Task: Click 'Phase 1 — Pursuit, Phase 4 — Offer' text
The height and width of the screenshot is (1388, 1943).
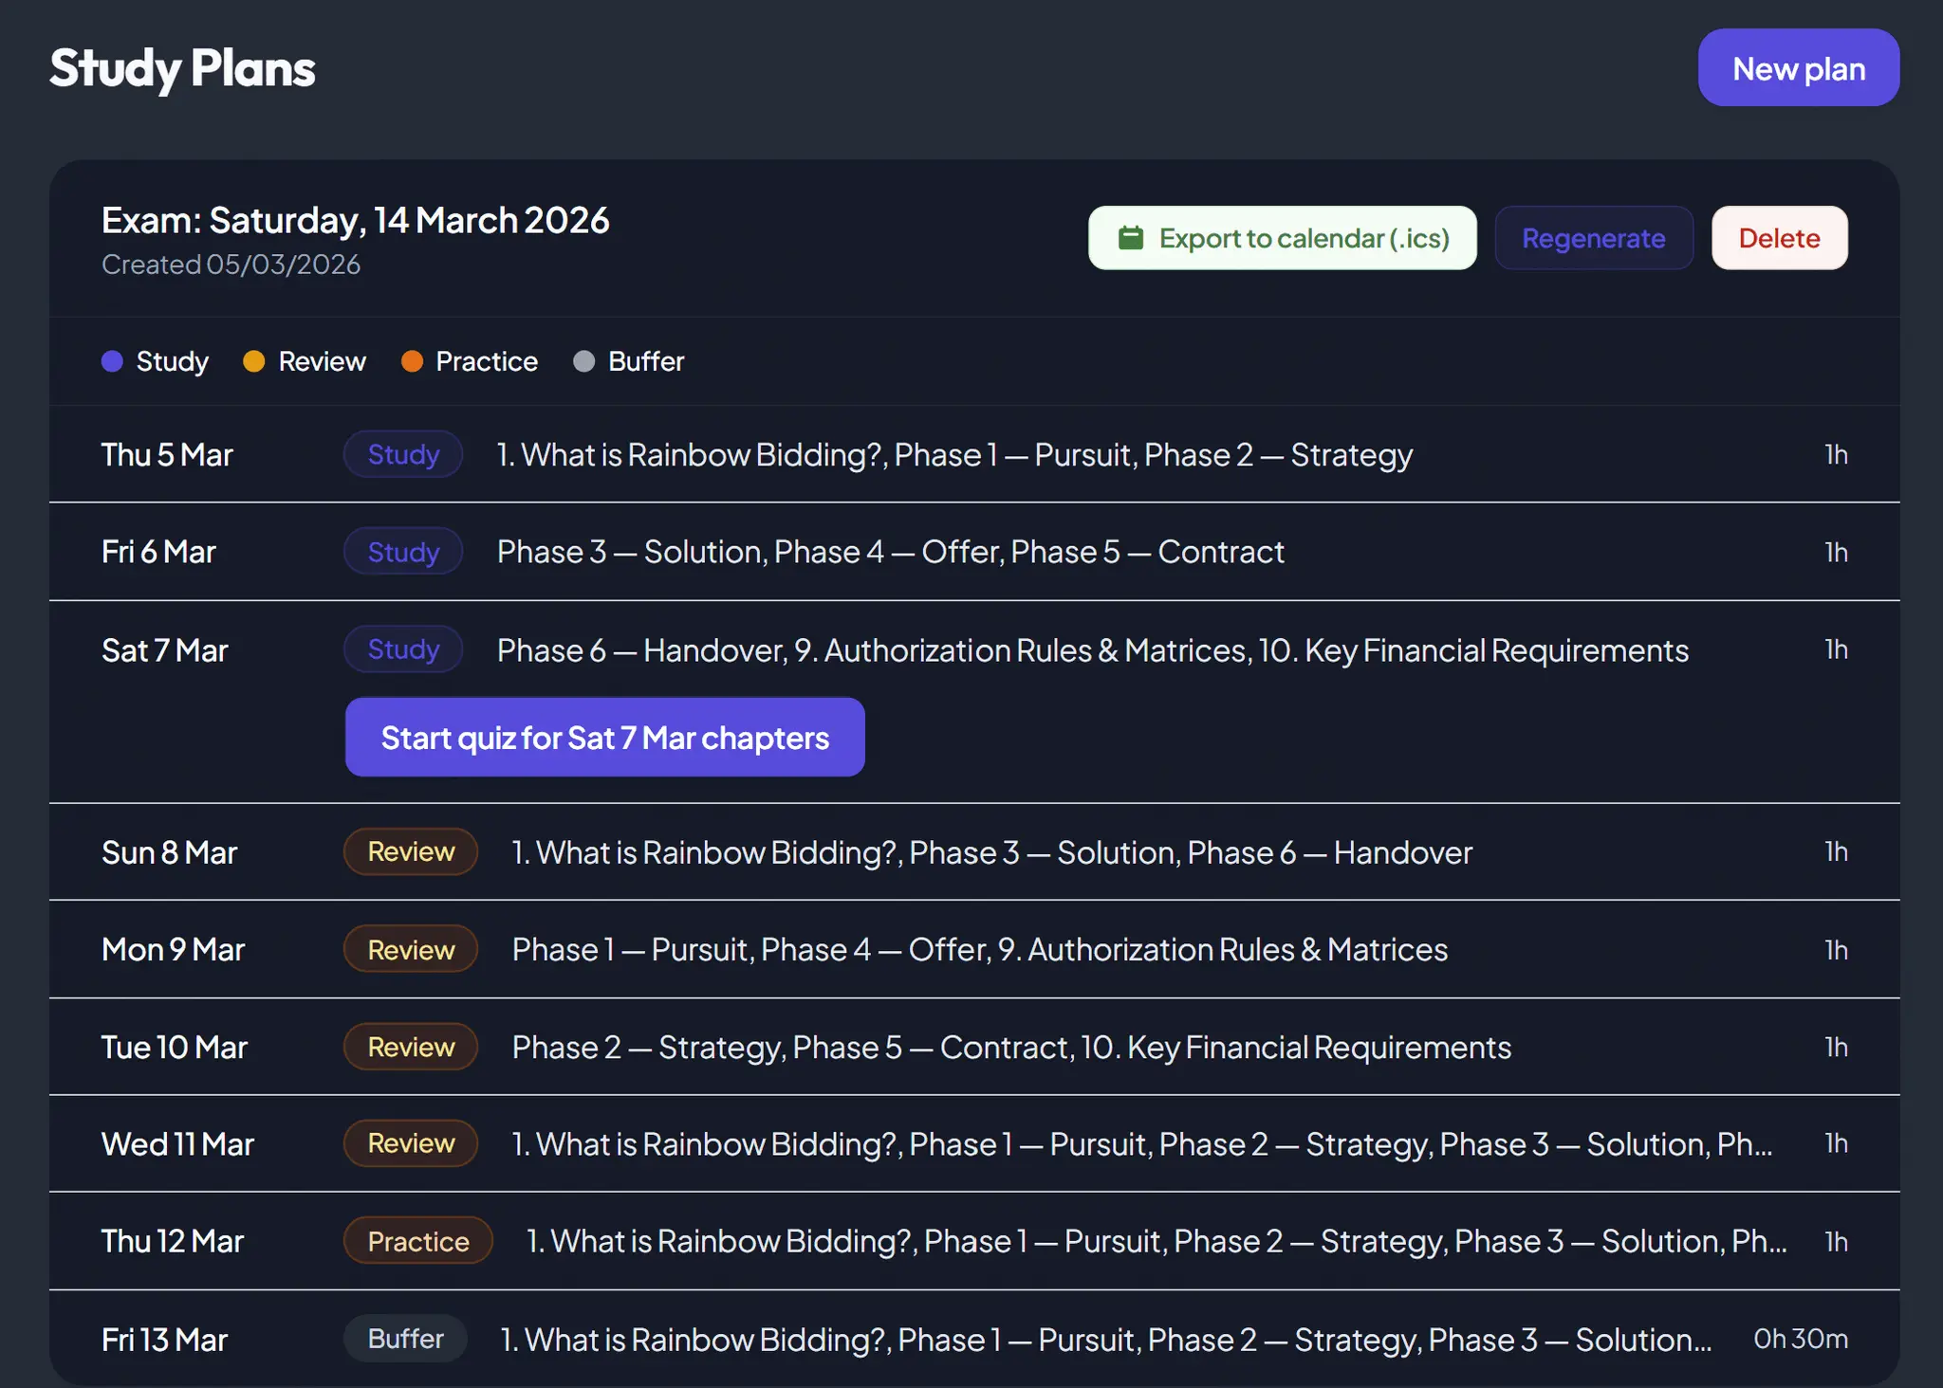Action: tap(980, 950)
